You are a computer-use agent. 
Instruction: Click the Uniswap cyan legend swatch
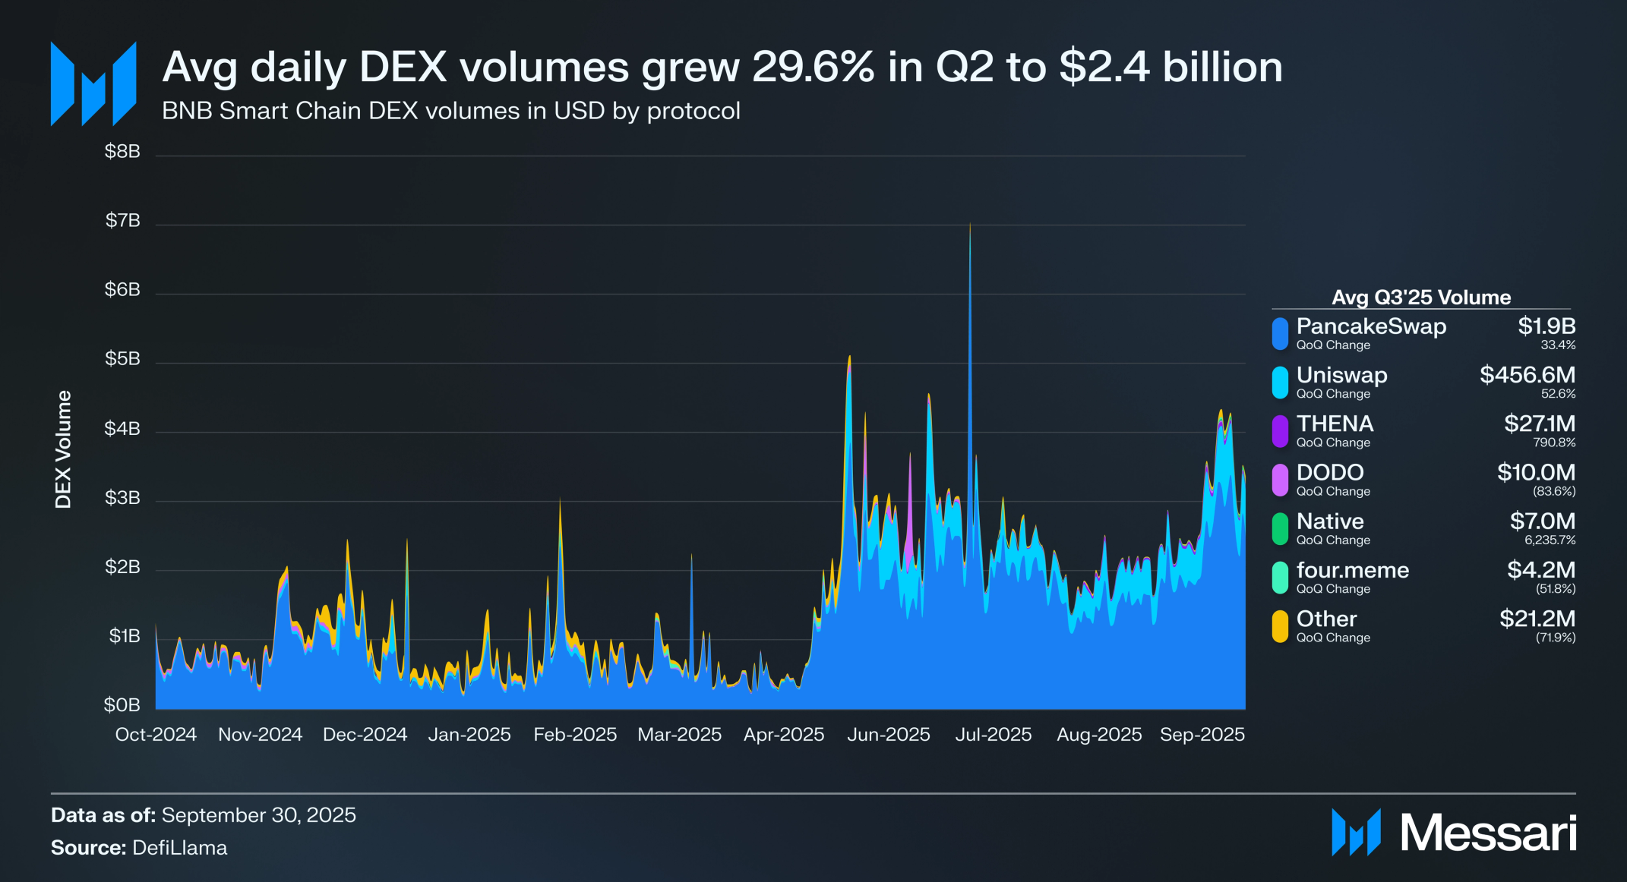click(1280, 383)
